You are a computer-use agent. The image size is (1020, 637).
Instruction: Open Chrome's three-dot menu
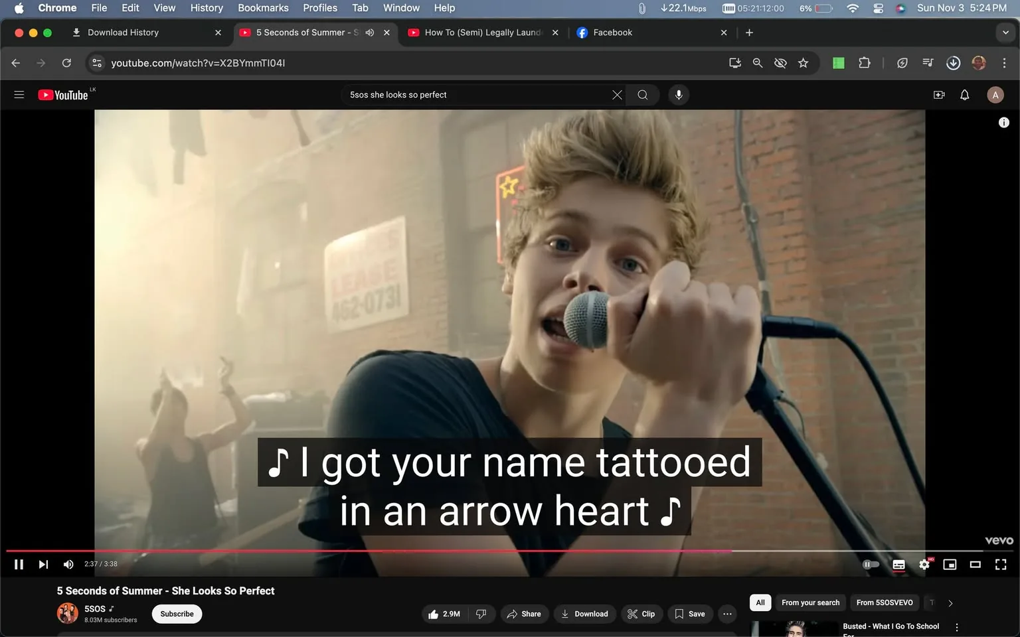tap(1005, 63)
